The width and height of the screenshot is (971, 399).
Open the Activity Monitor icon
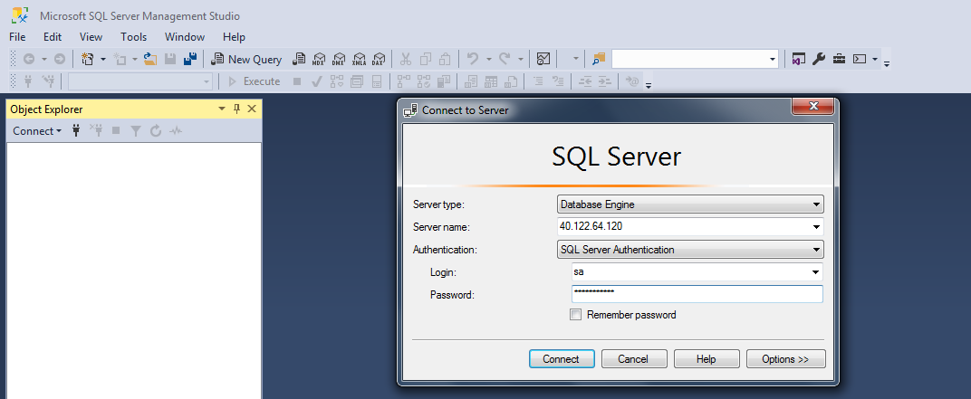tap(543, 60)
